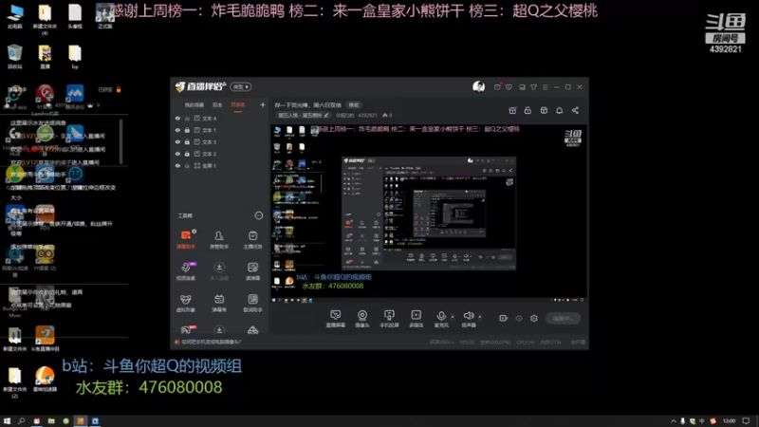Open the mail icon with red dot

497,87
